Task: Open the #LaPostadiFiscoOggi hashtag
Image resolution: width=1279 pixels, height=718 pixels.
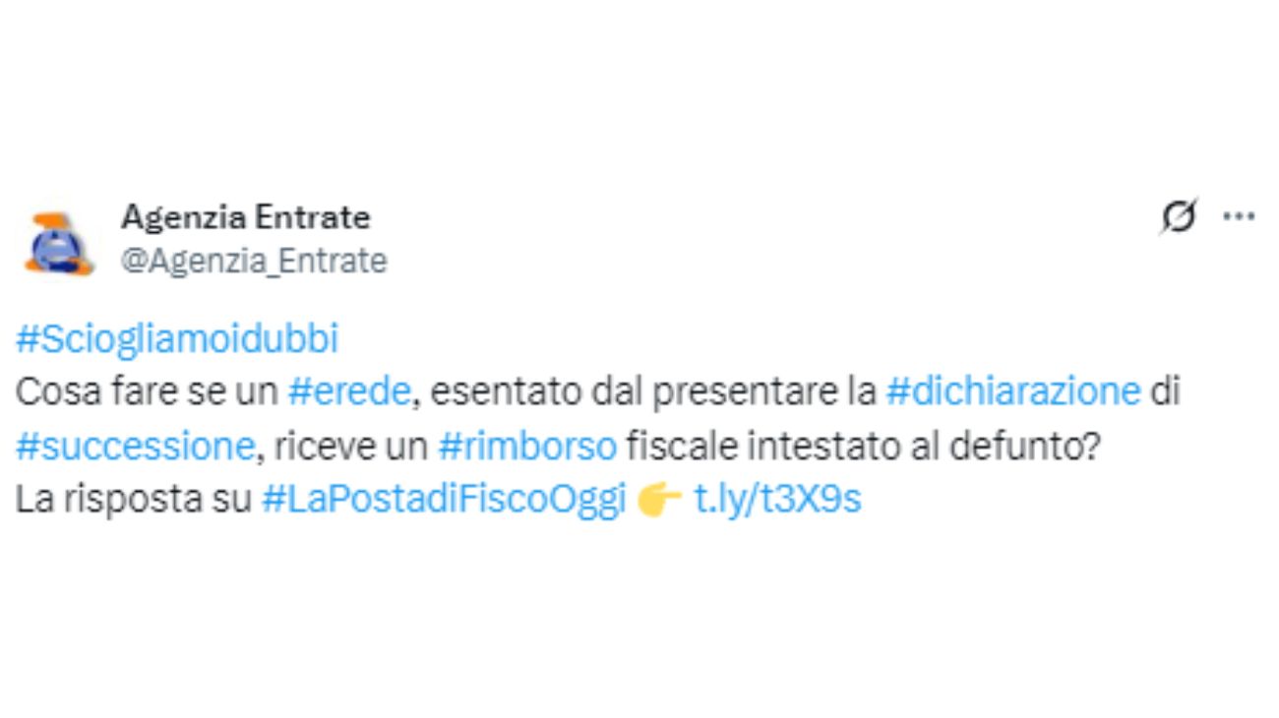Action: (x=444, y=500)
